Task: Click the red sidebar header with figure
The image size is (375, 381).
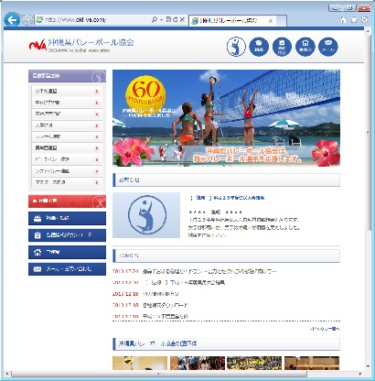Action: (x=67, y=201)
